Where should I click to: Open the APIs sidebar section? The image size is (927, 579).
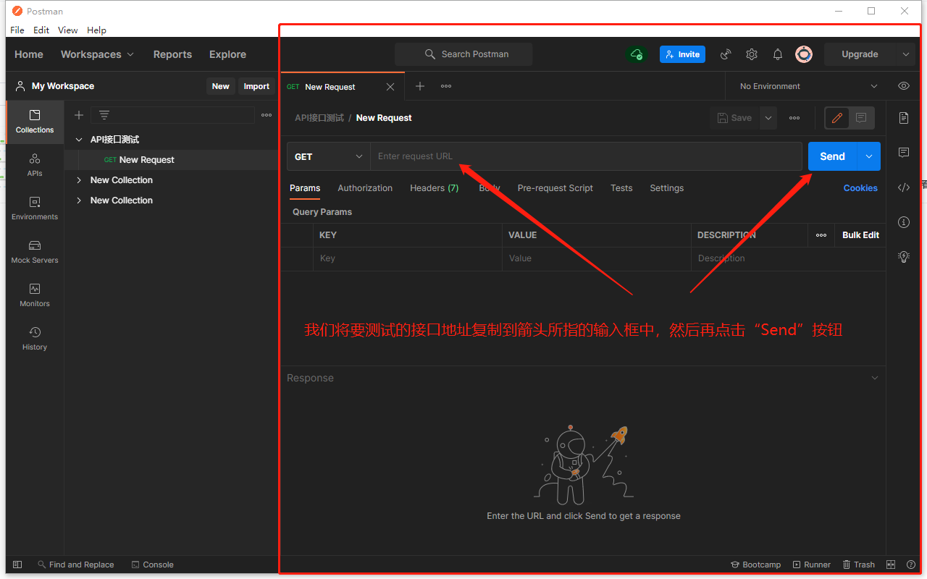pyautogui.click(x=35, y=165)
